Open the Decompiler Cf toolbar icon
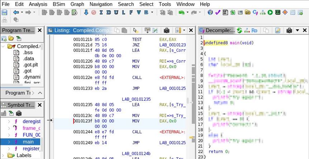Screen dimensions: 309x159 coord(255,13)
